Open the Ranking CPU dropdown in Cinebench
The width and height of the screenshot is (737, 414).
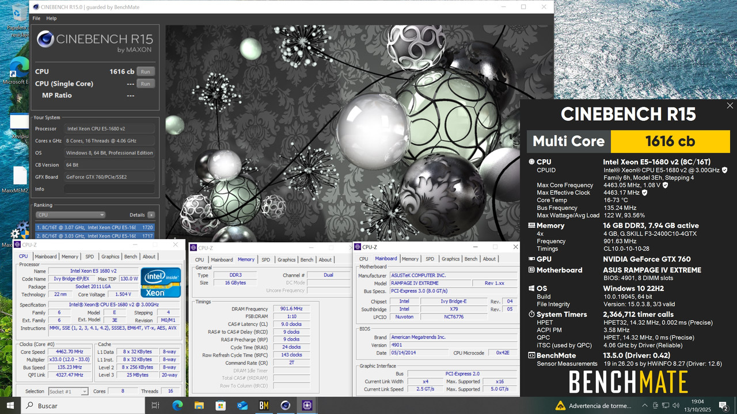coord(70,215)
